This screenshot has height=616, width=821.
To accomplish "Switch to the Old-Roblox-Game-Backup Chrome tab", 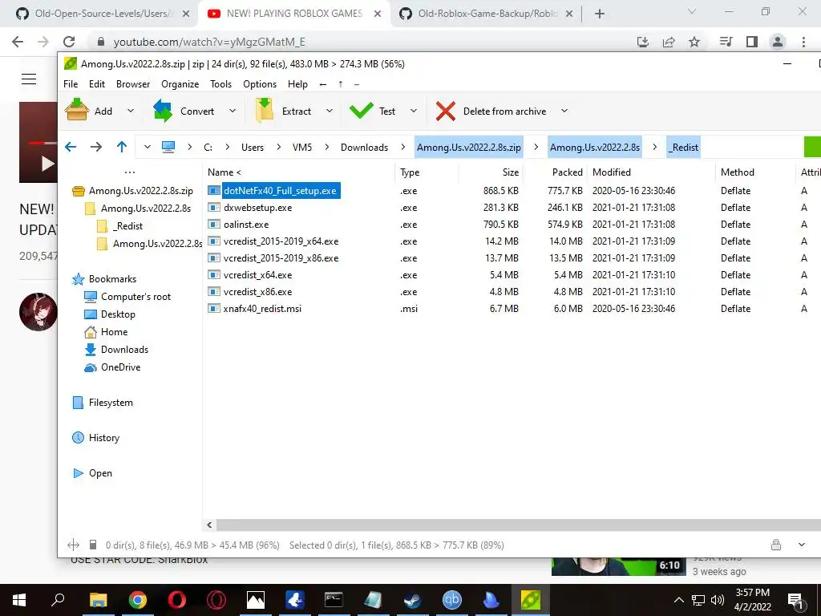I will pos(486,14).
